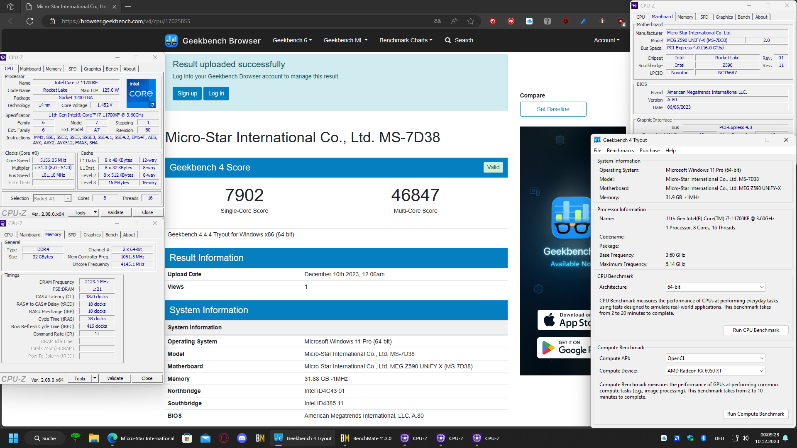Click the Get it on Google Play badge
Viewport: 797px width, 448px height.
pos(564,348)
